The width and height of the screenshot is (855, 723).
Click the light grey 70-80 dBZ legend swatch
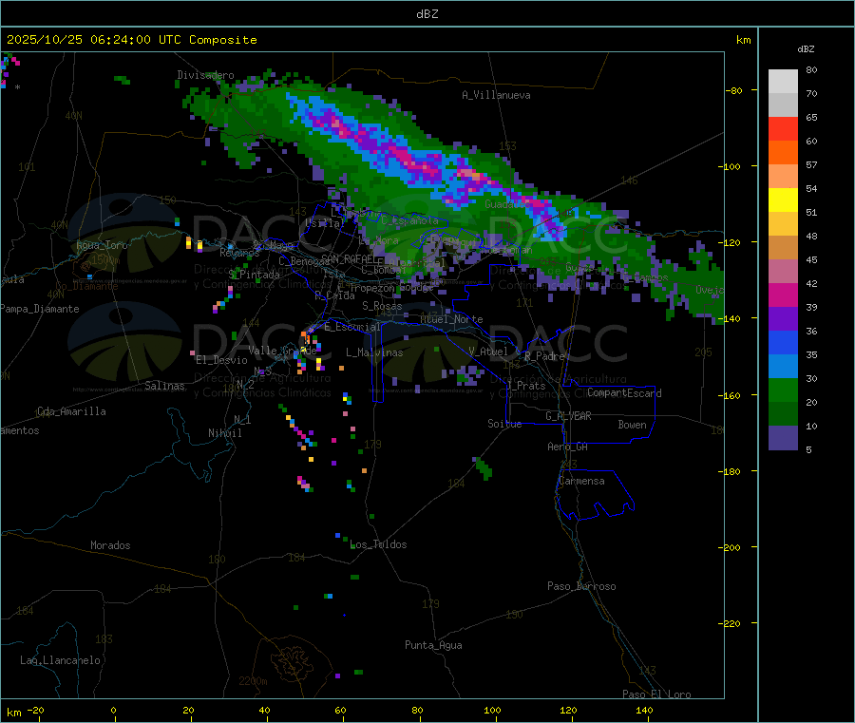point(783,82)
